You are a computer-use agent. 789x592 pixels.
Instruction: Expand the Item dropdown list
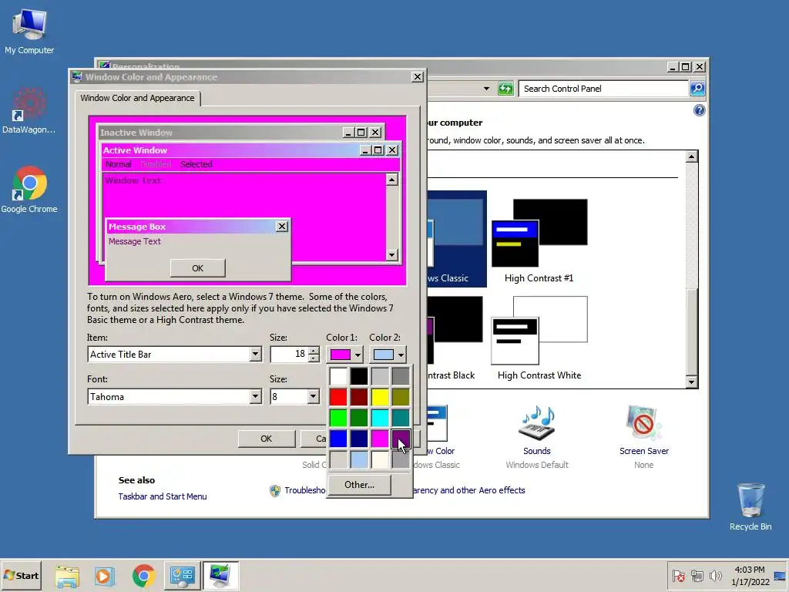(x=255, y=355)
